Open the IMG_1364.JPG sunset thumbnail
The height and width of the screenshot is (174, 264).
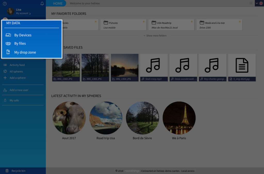click(125, 67)
